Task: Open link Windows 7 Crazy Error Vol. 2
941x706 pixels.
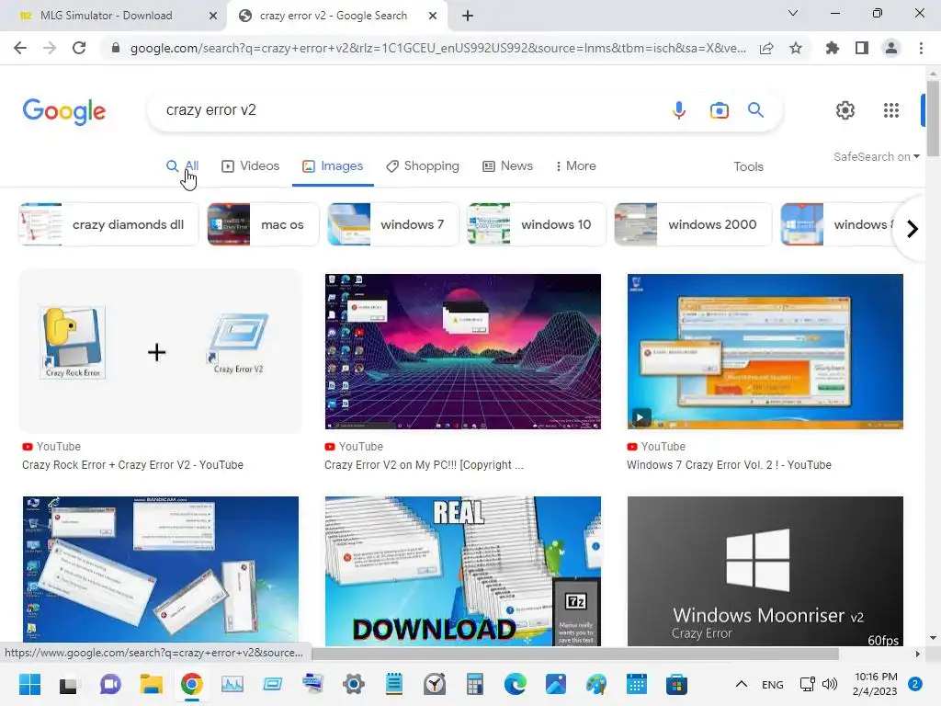Action: (x=729, y=464)
